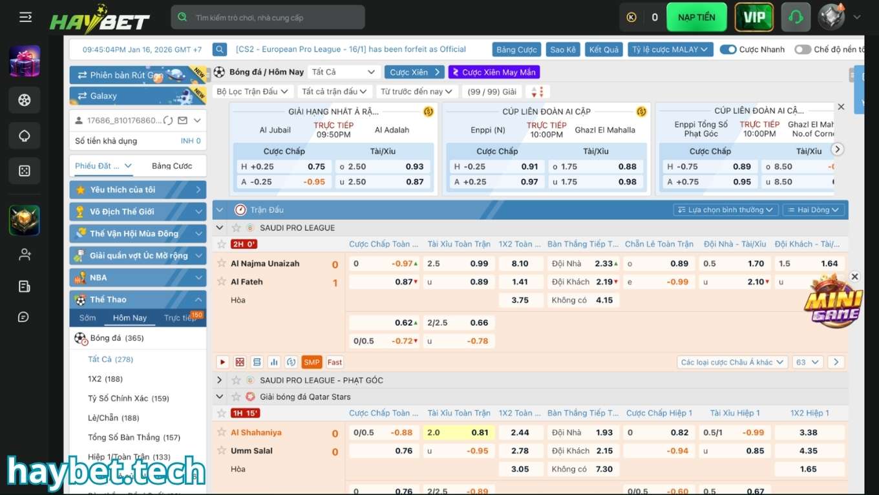This screenshot has width=879, height=495.
Task: Click the Kết Quả button
Action: coord(604,50)
